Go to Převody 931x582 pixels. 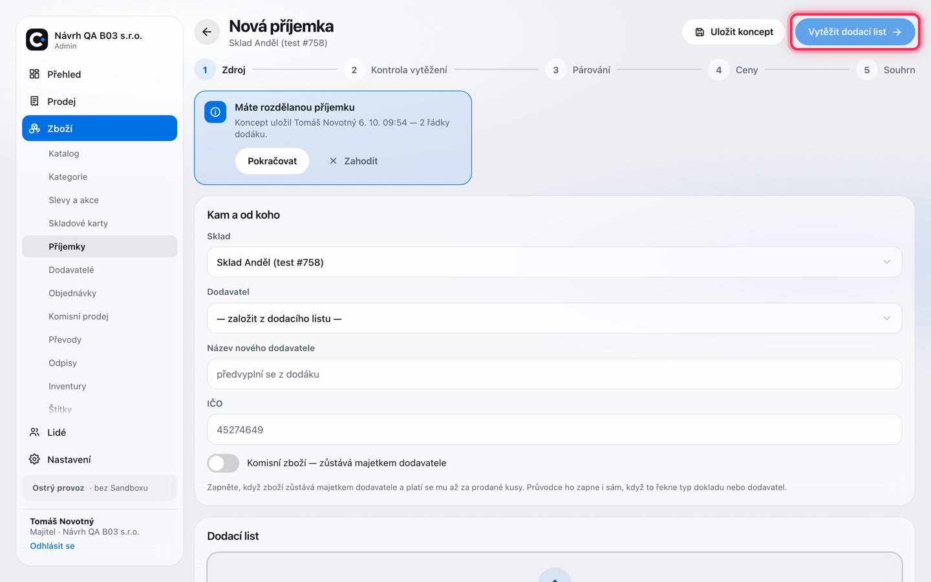(x=100, y=339)
